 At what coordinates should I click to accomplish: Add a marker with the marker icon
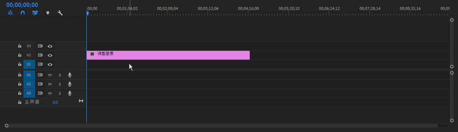[x=48, y=13]
